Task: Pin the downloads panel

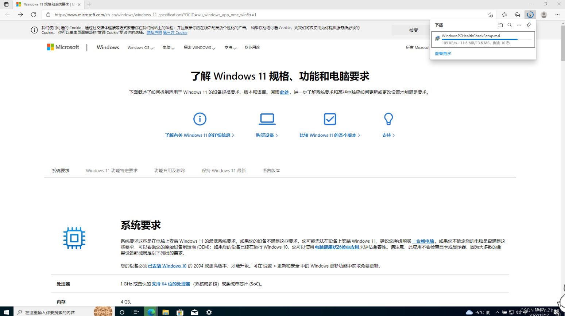Action: [x=529, y=25]
